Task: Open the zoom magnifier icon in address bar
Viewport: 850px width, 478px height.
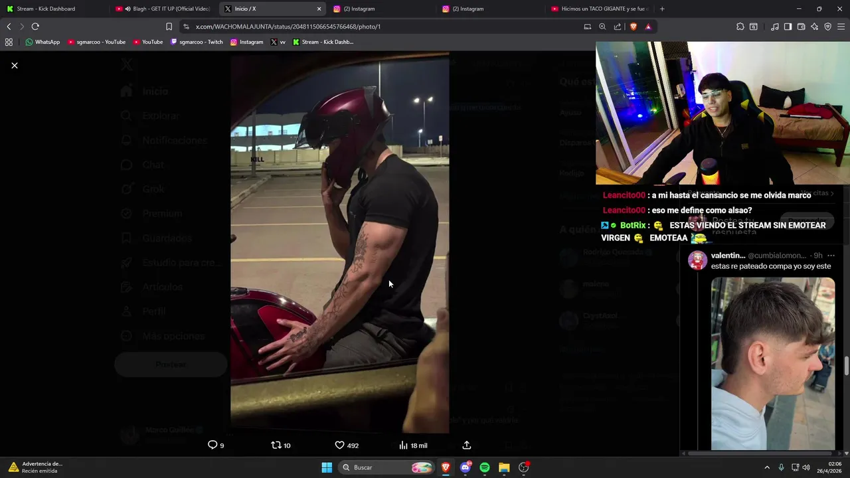Action: click(602, 27)
